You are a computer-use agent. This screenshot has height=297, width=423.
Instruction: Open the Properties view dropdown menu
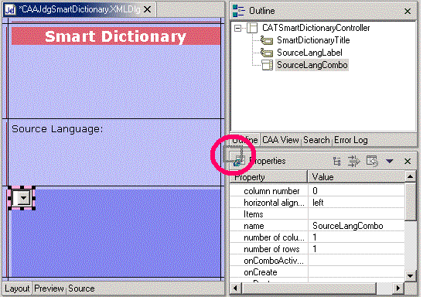389,162
